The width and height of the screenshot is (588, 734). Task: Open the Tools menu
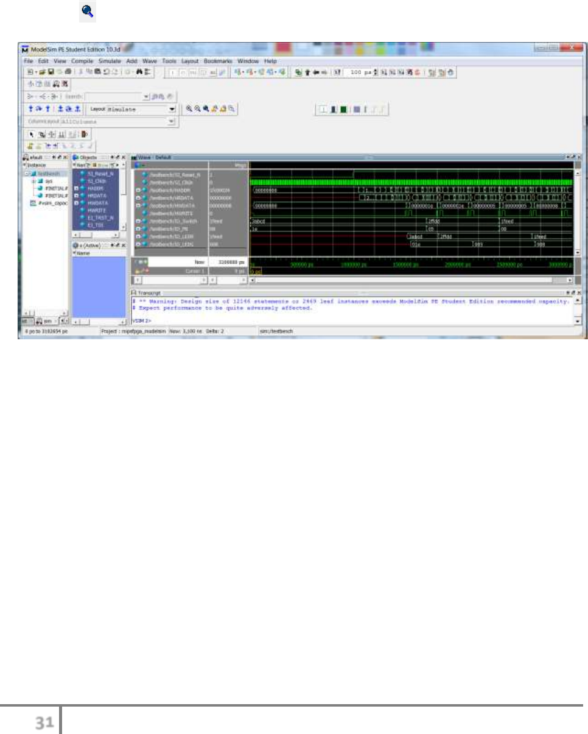(169, 61)
